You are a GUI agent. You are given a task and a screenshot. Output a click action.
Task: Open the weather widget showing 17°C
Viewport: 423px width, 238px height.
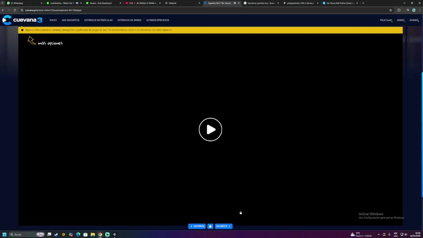361,234
